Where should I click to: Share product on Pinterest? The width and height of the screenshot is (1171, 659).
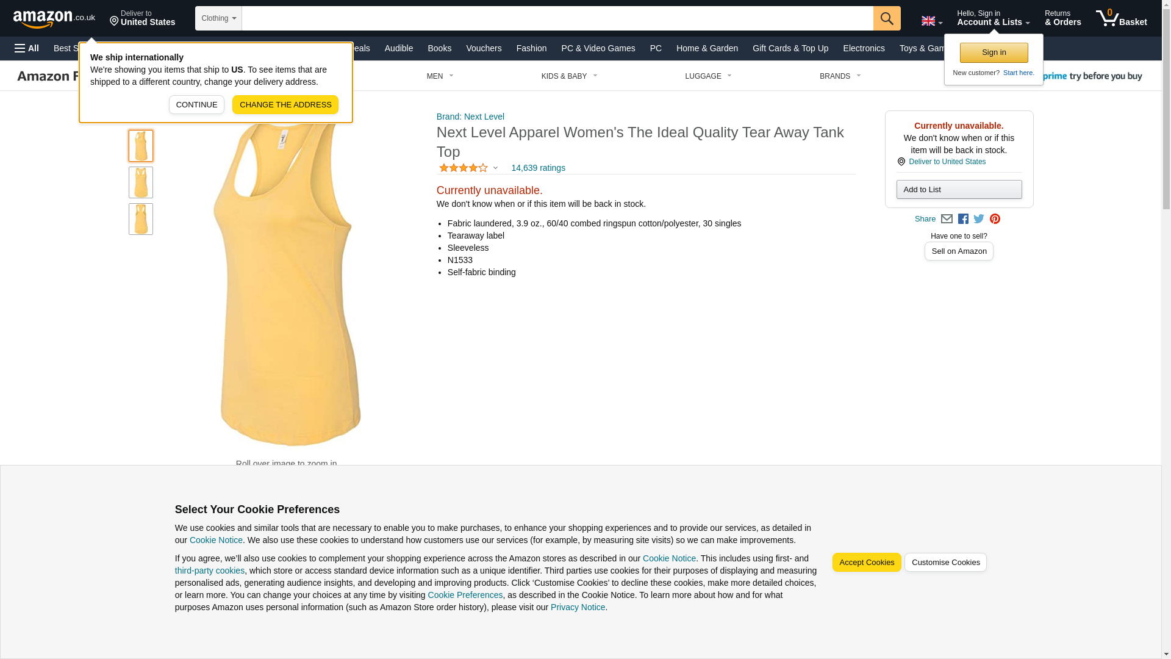click(x=995, y=219)
